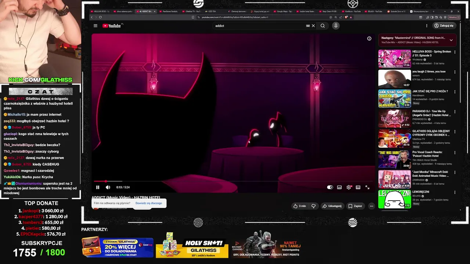The width and height of the screenshot is (470, 264).
Task: Submit search with the magnifier icon
Action: click(x=322, y=26)
